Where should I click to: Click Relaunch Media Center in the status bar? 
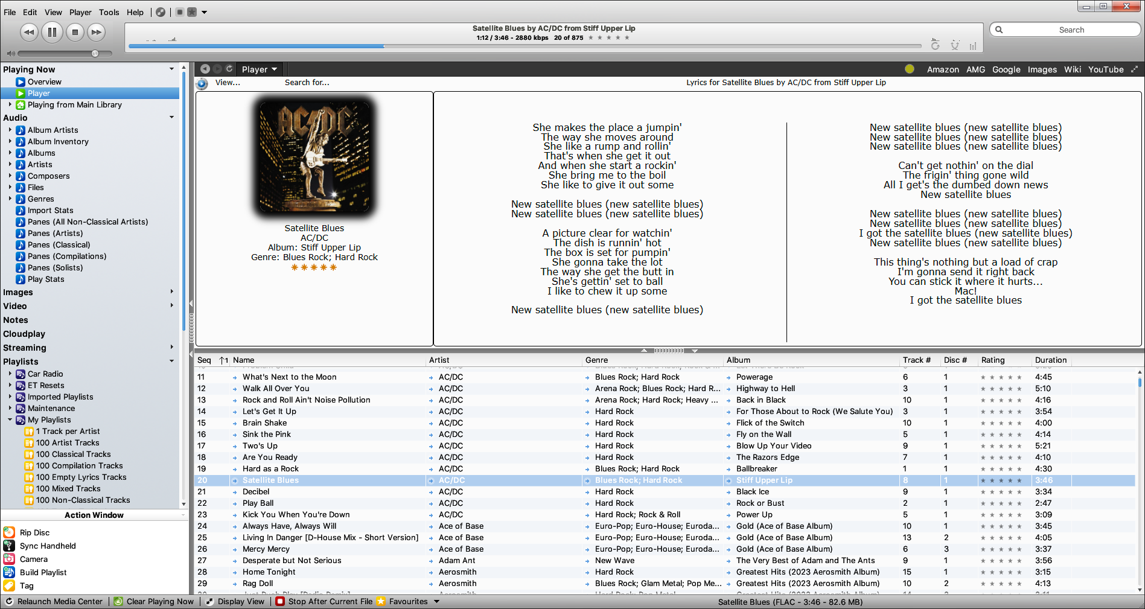(54, 602)
